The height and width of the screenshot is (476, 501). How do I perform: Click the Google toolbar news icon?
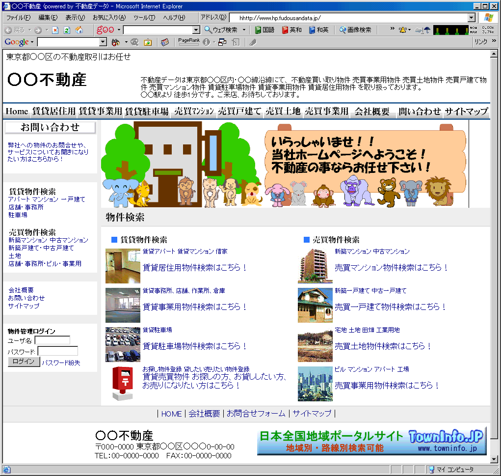164,42
